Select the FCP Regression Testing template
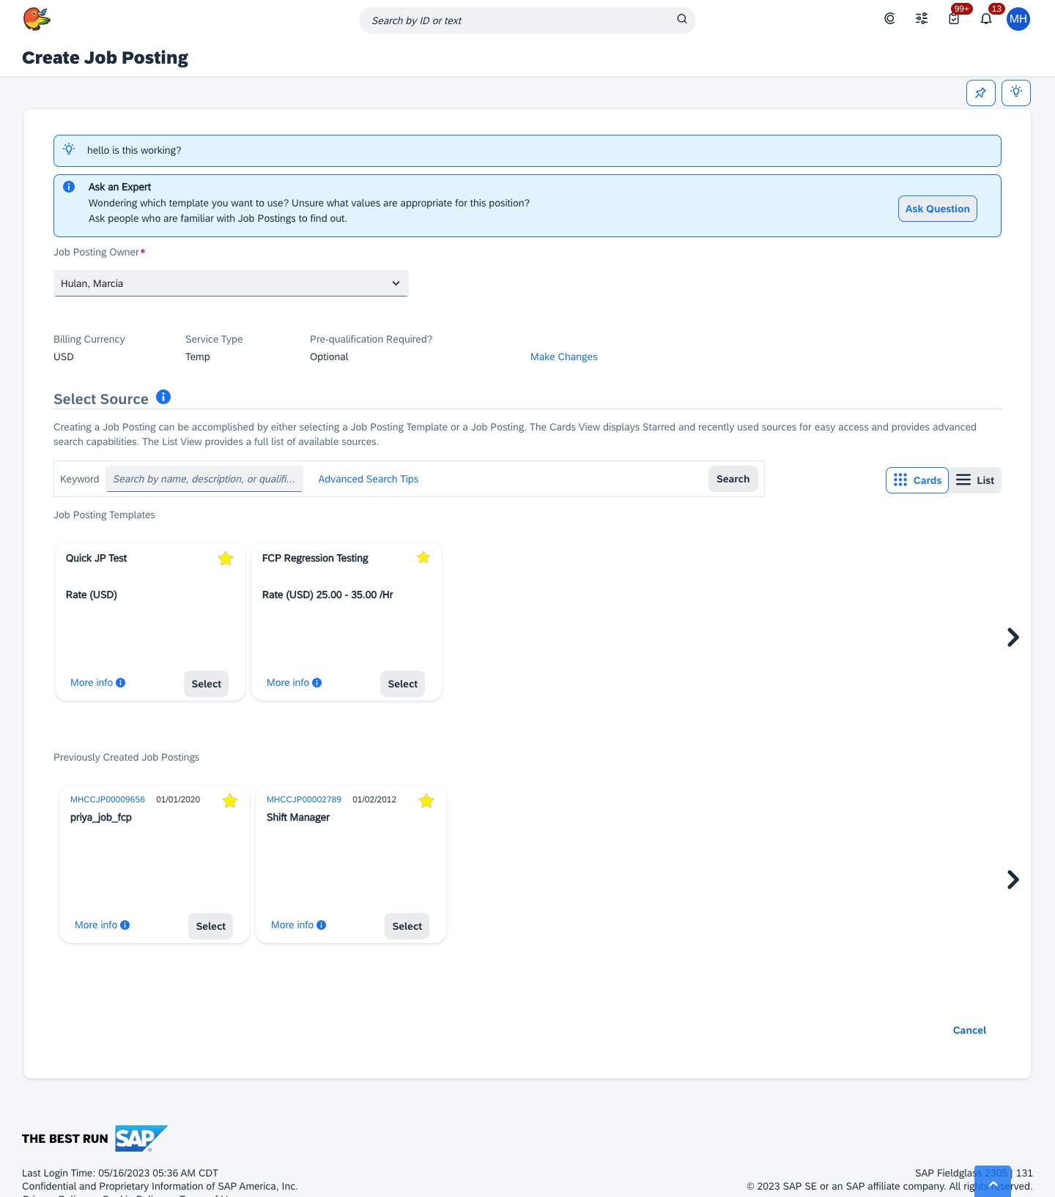This screenshot has width=1055, height=1197. point(403,684)
